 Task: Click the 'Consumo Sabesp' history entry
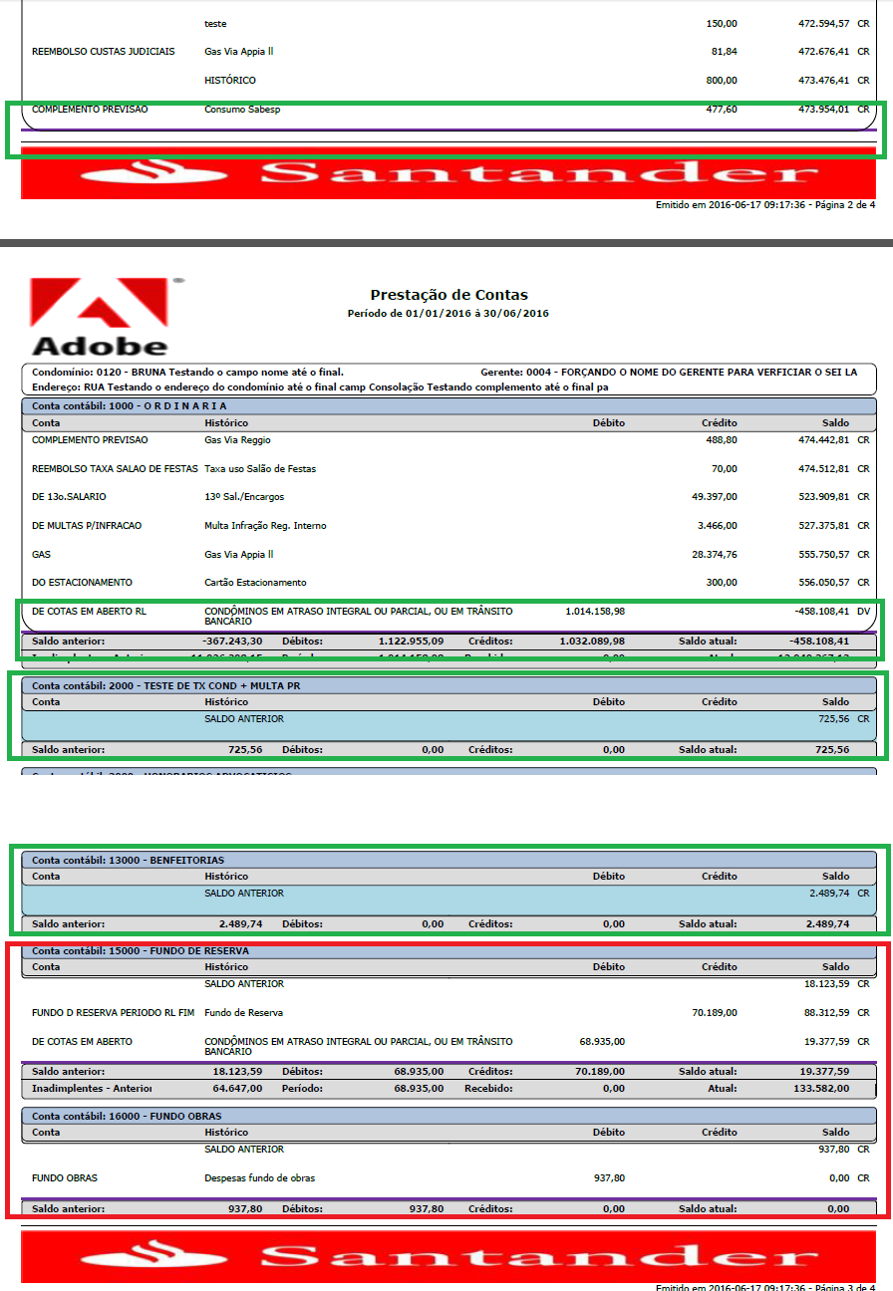click(x=242, y=110)
